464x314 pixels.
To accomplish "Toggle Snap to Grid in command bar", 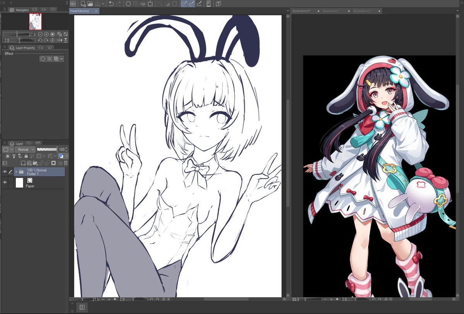I will pos(199,3).
